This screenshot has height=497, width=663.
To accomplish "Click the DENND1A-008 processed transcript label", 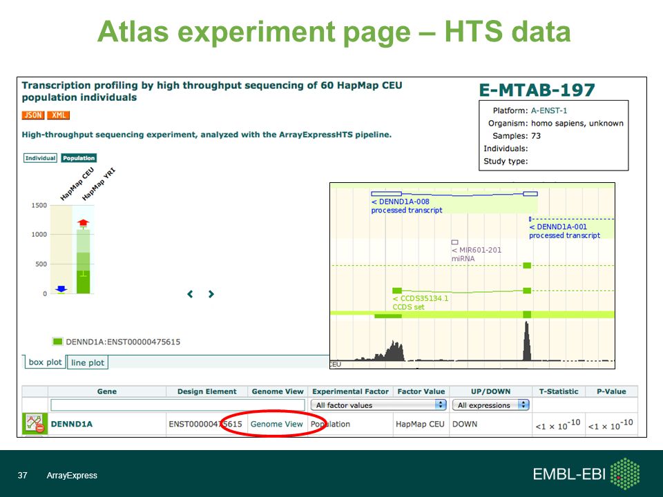I will tap(406, 206).
